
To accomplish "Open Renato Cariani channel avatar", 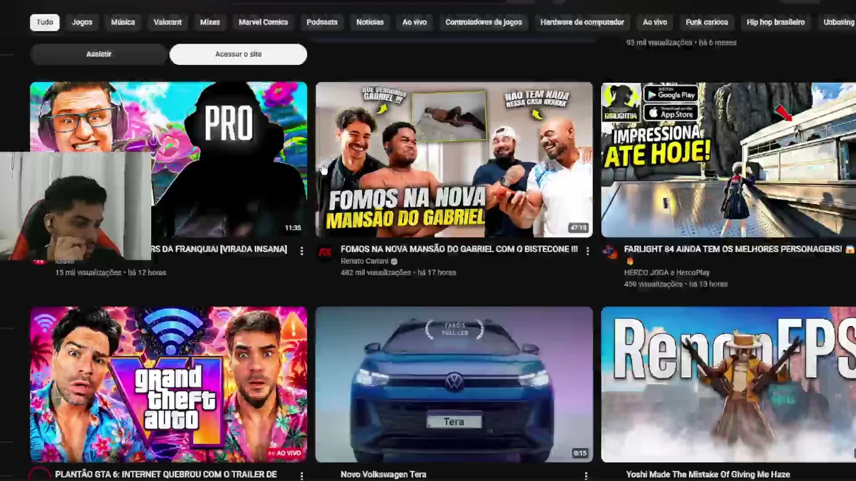I will 325,253.
